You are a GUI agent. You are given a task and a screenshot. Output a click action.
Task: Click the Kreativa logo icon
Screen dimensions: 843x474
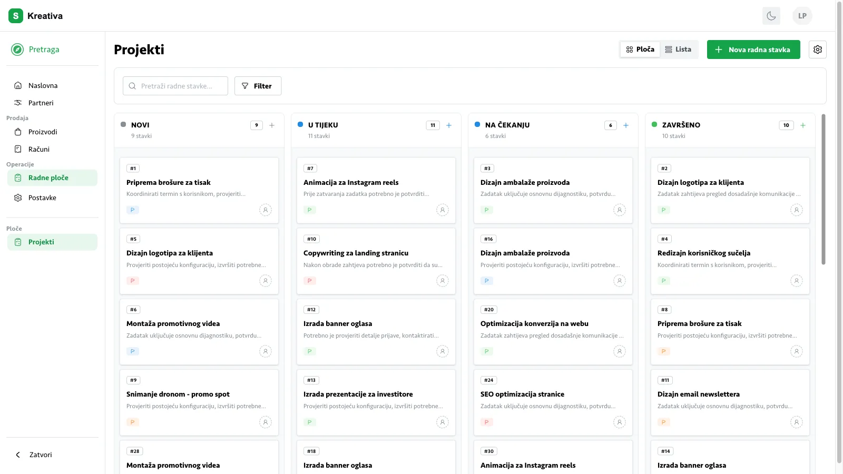16,16
